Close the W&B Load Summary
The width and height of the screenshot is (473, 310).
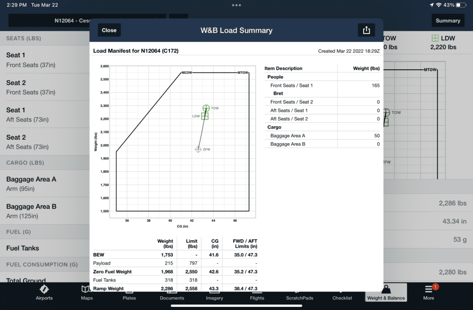(x=109, y=29)
